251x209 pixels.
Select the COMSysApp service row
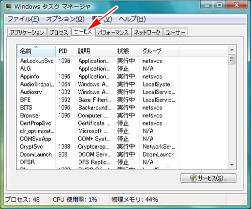click(98, 138)
